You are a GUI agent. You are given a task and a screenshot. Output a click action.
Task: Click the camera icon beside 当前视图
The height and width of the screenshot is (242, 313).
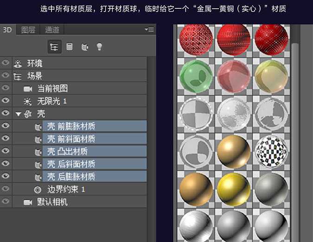pos(28,89)
